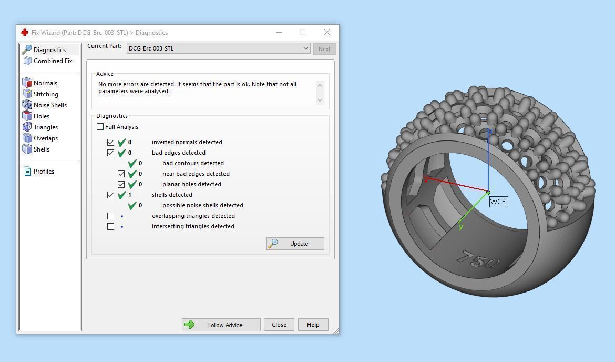This screenshot has height=362, width=615.
Task: Click the magnifier icon beside Diagnostics
Action: tap(27, 49)
